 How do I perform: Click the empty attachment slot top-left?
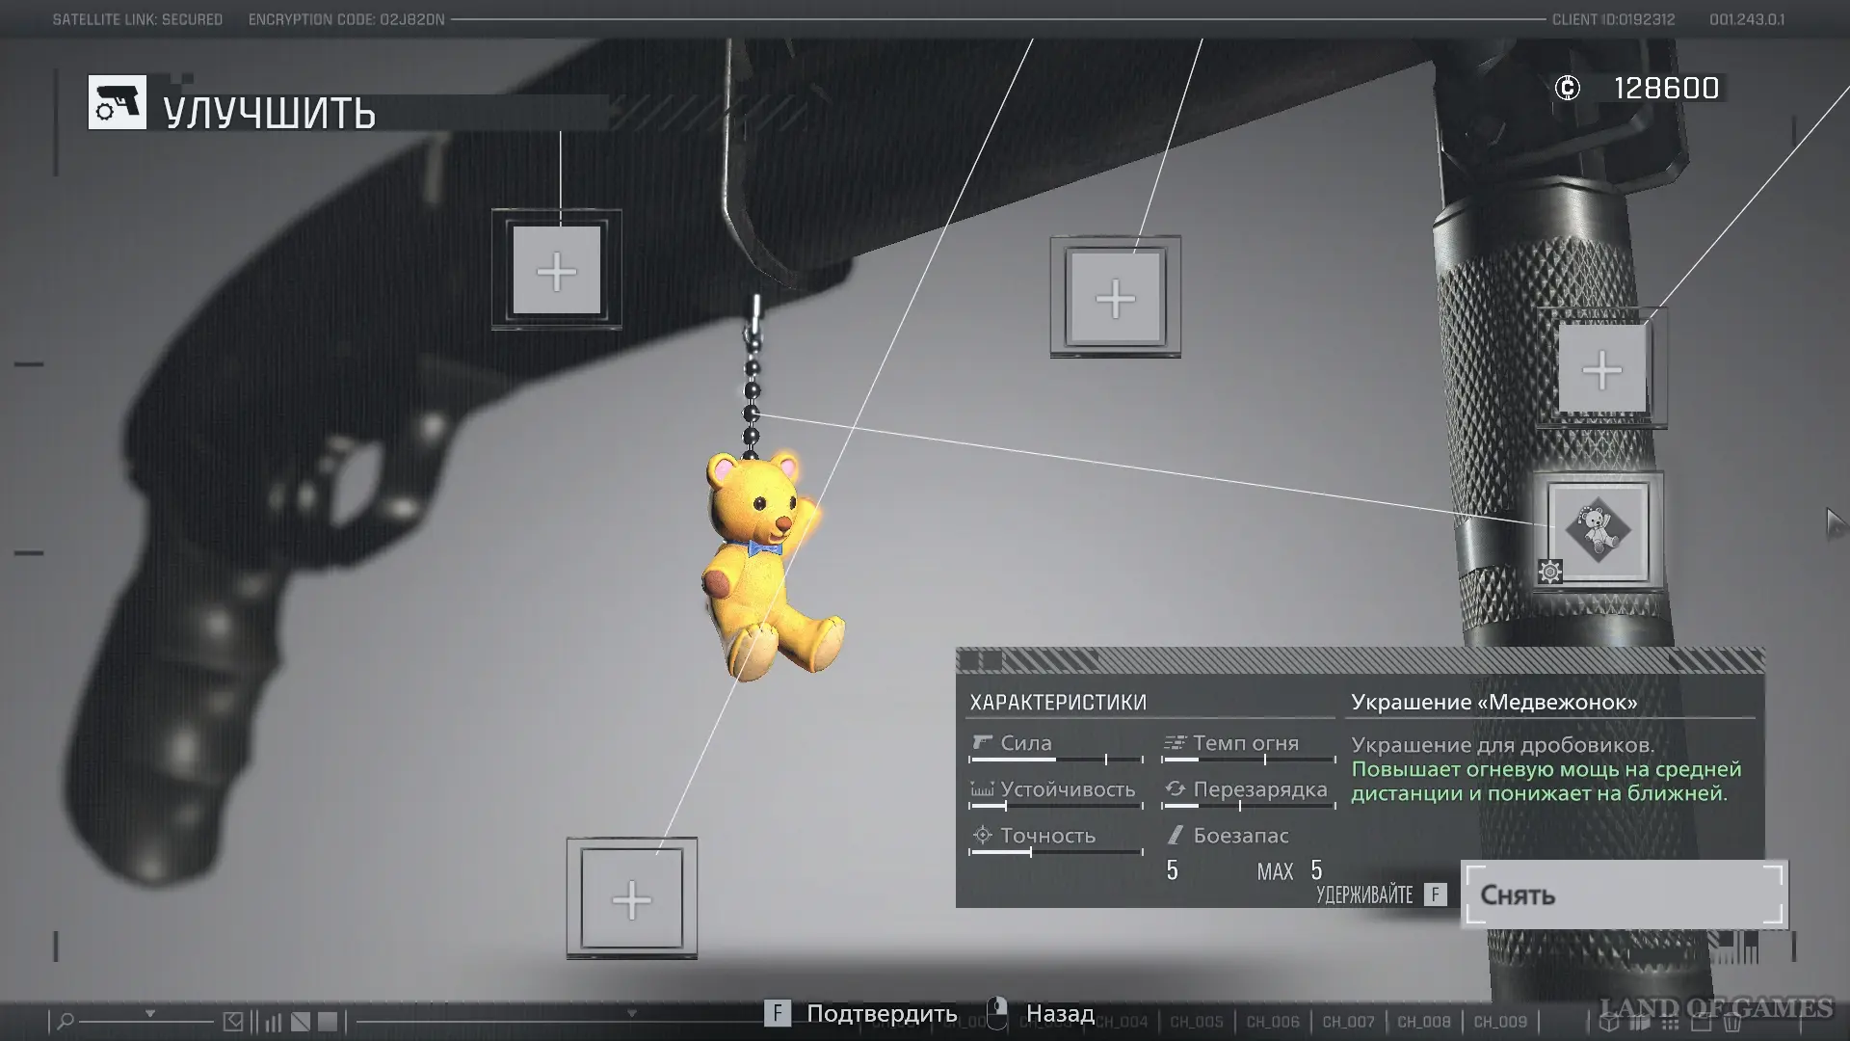pyautogui.click(x=556, y=271)
